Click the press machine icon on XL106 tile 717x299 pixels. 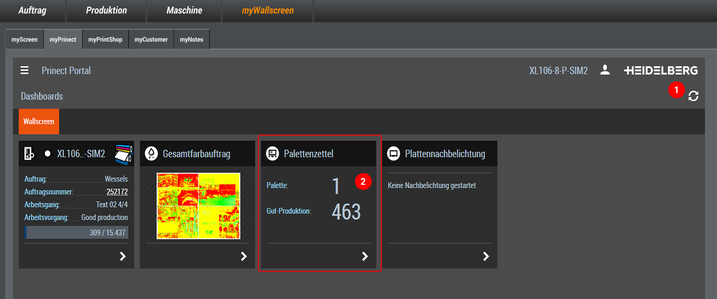(x=29, y=154)
